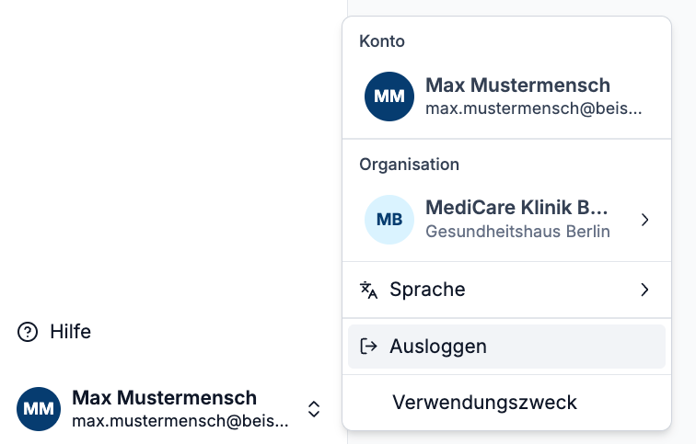The height and width of the screenshot is (444, 696).
Task: Click the logout arrow icon
Action: 368,347
